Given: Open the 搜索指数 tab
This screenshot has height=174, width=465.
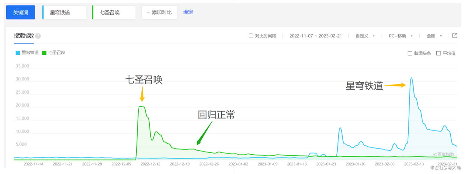Looking at the screenshot, I should 24,36.
